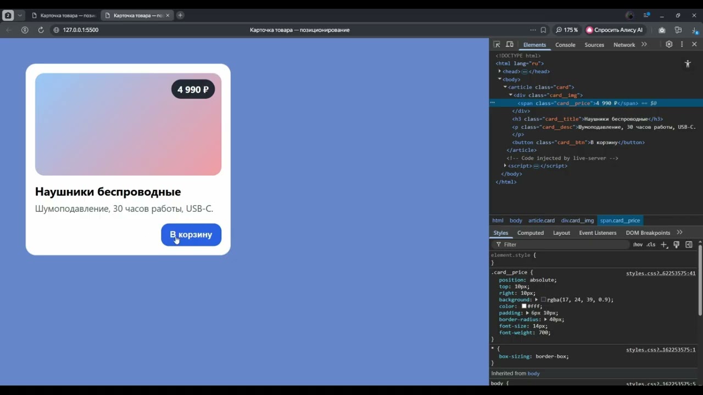Open DevTools settings gear

(669, 44)
